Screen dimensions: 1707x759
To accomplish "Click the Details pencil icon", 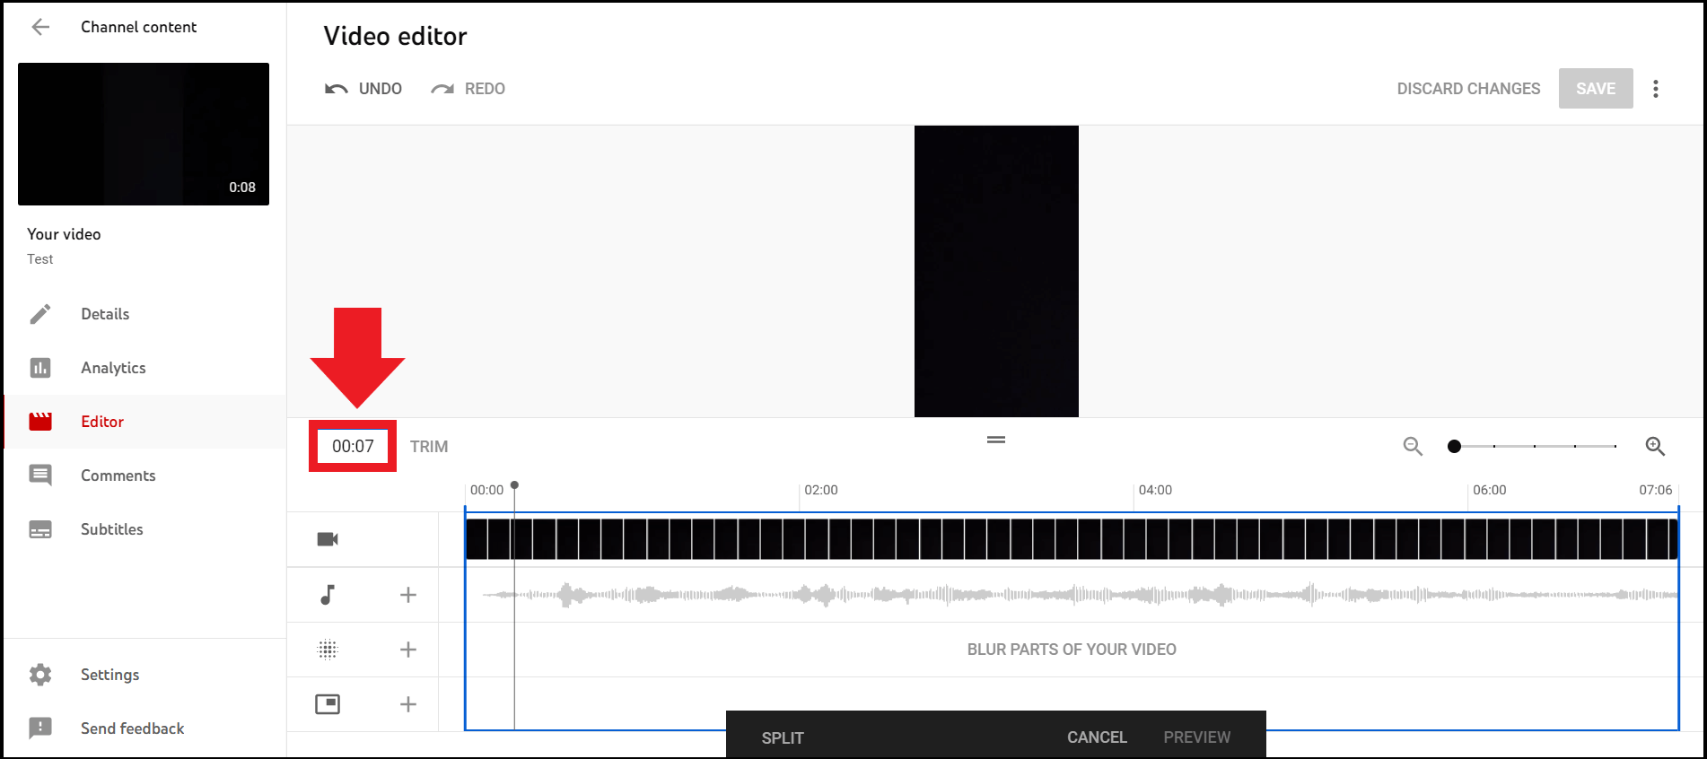I will tap(40, 314).
